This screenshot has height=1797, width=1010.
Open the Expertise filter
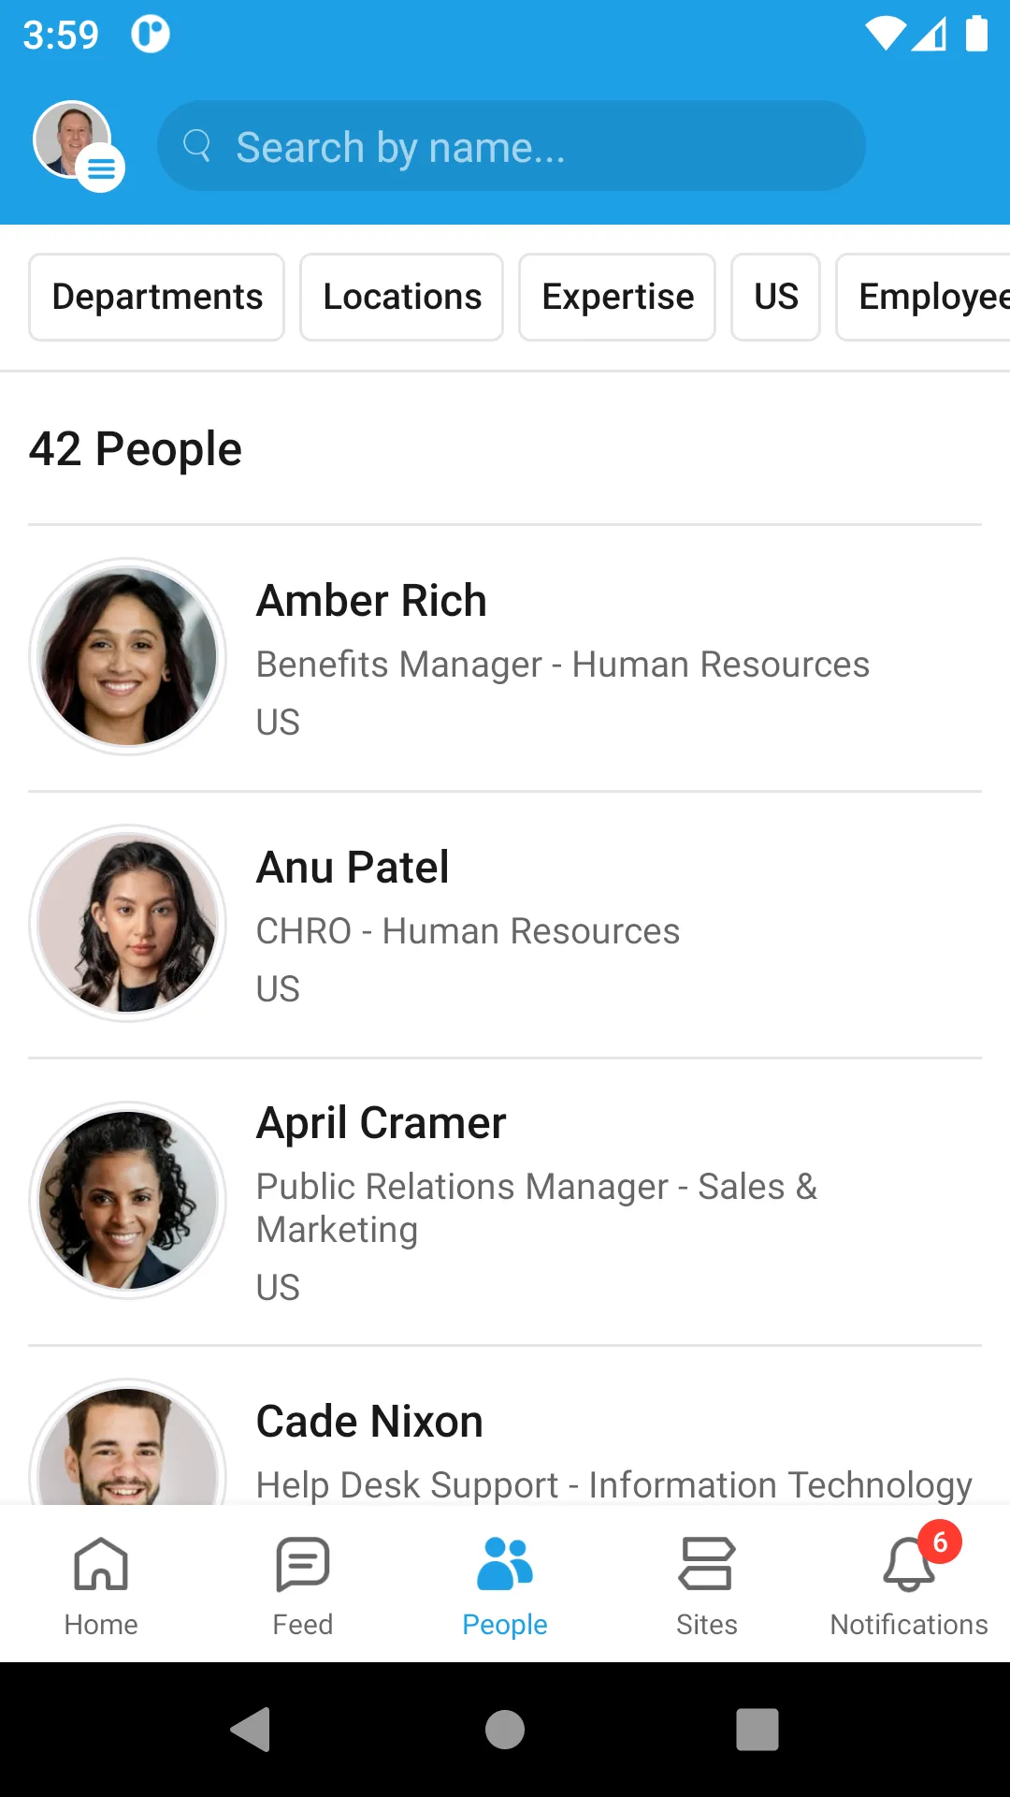pyautogui.click(x=617, y=297)
